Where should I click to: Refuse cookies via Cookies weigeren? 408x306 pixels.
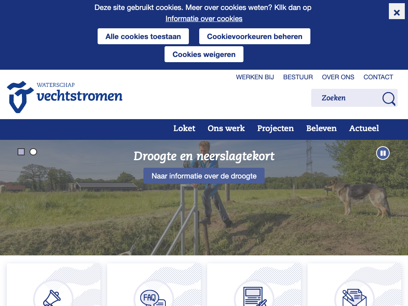click(x=204, y=54)
